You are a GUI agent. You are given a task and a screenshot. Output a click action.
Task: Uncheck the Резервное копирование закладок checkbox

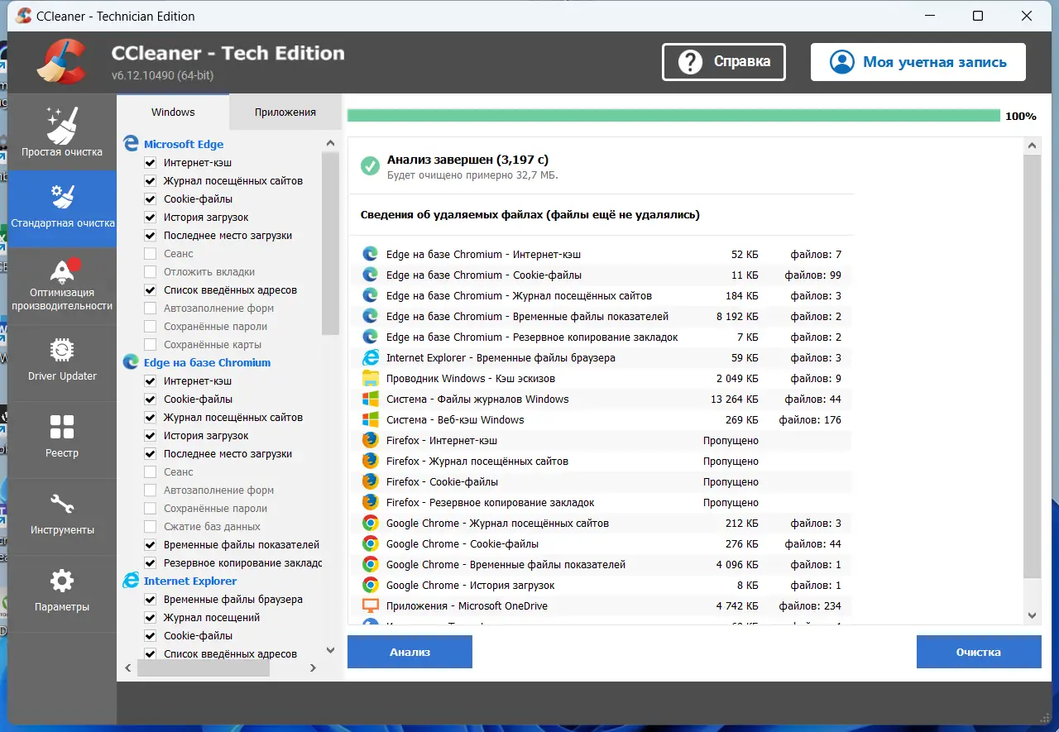150,563
